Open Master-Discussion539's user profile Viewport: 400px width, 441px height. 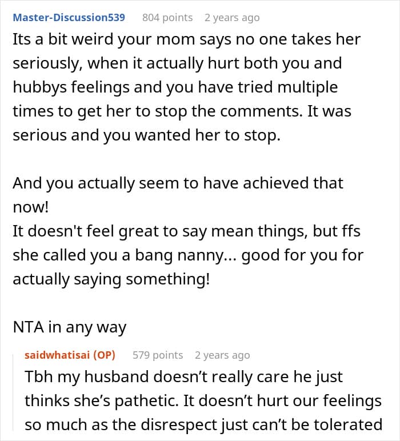[x=69, y=17]
